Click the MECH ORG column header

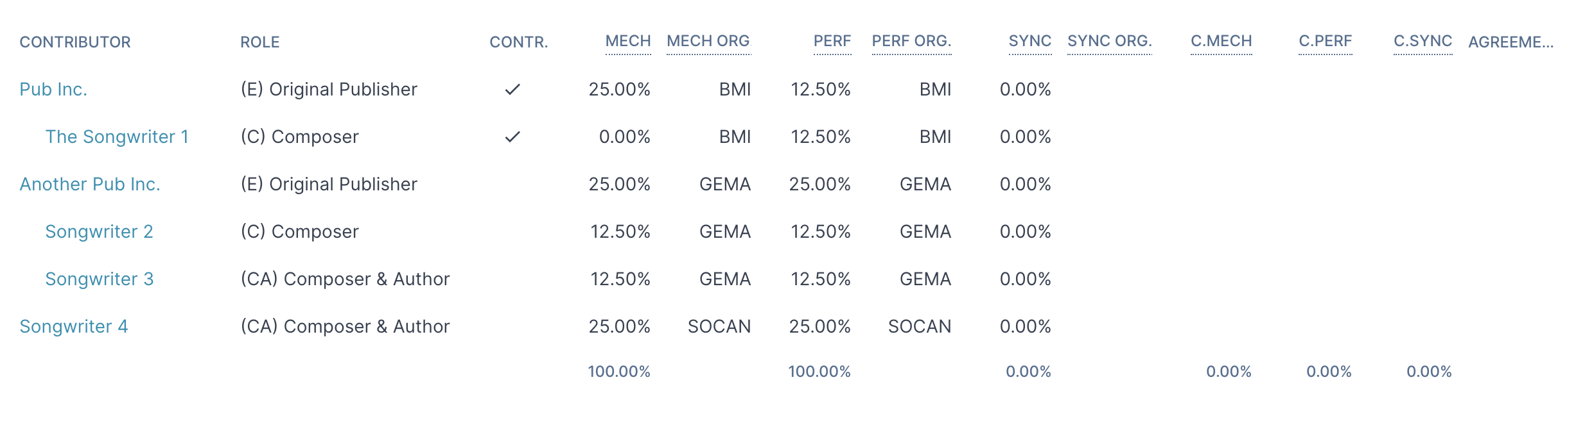(709, 41)
